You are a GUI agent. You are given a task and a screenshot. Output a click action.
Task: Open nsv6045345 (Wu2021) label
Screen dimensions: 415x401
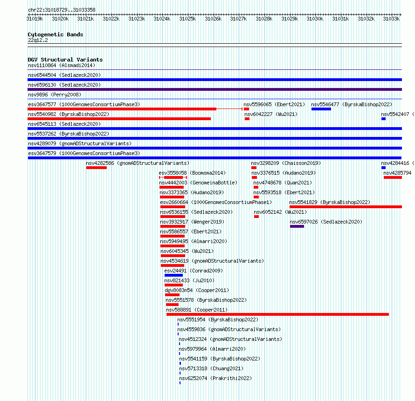pos(187,251)
